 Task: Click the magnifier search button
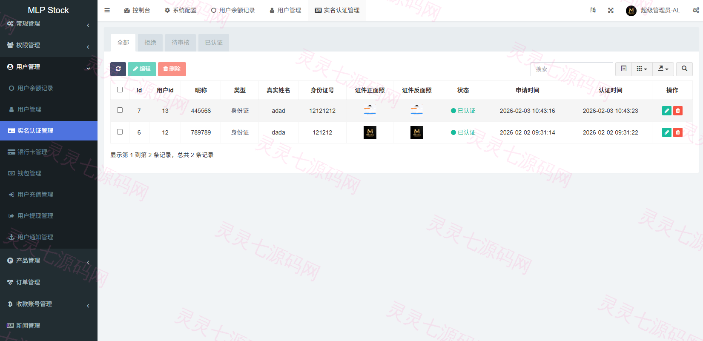pos(684,69)
